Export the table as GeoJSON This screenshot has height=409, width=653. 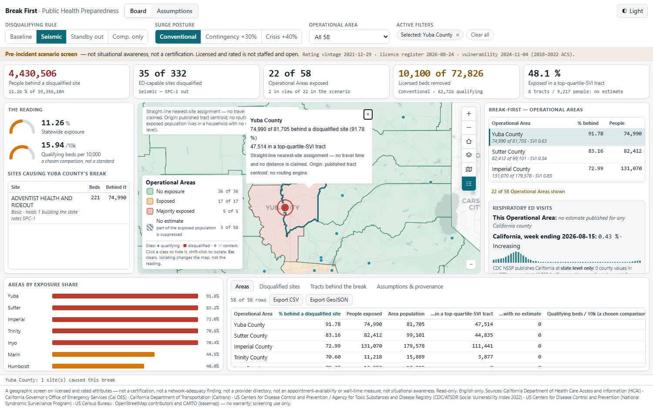click(x=329, y=300)
